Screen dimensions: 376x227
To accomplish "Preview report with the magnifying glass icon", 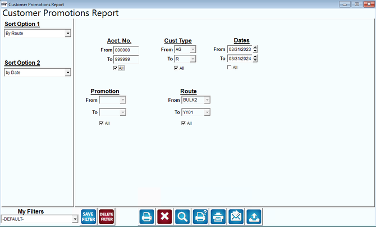I will pyautogui.click(x=182, y=217).
